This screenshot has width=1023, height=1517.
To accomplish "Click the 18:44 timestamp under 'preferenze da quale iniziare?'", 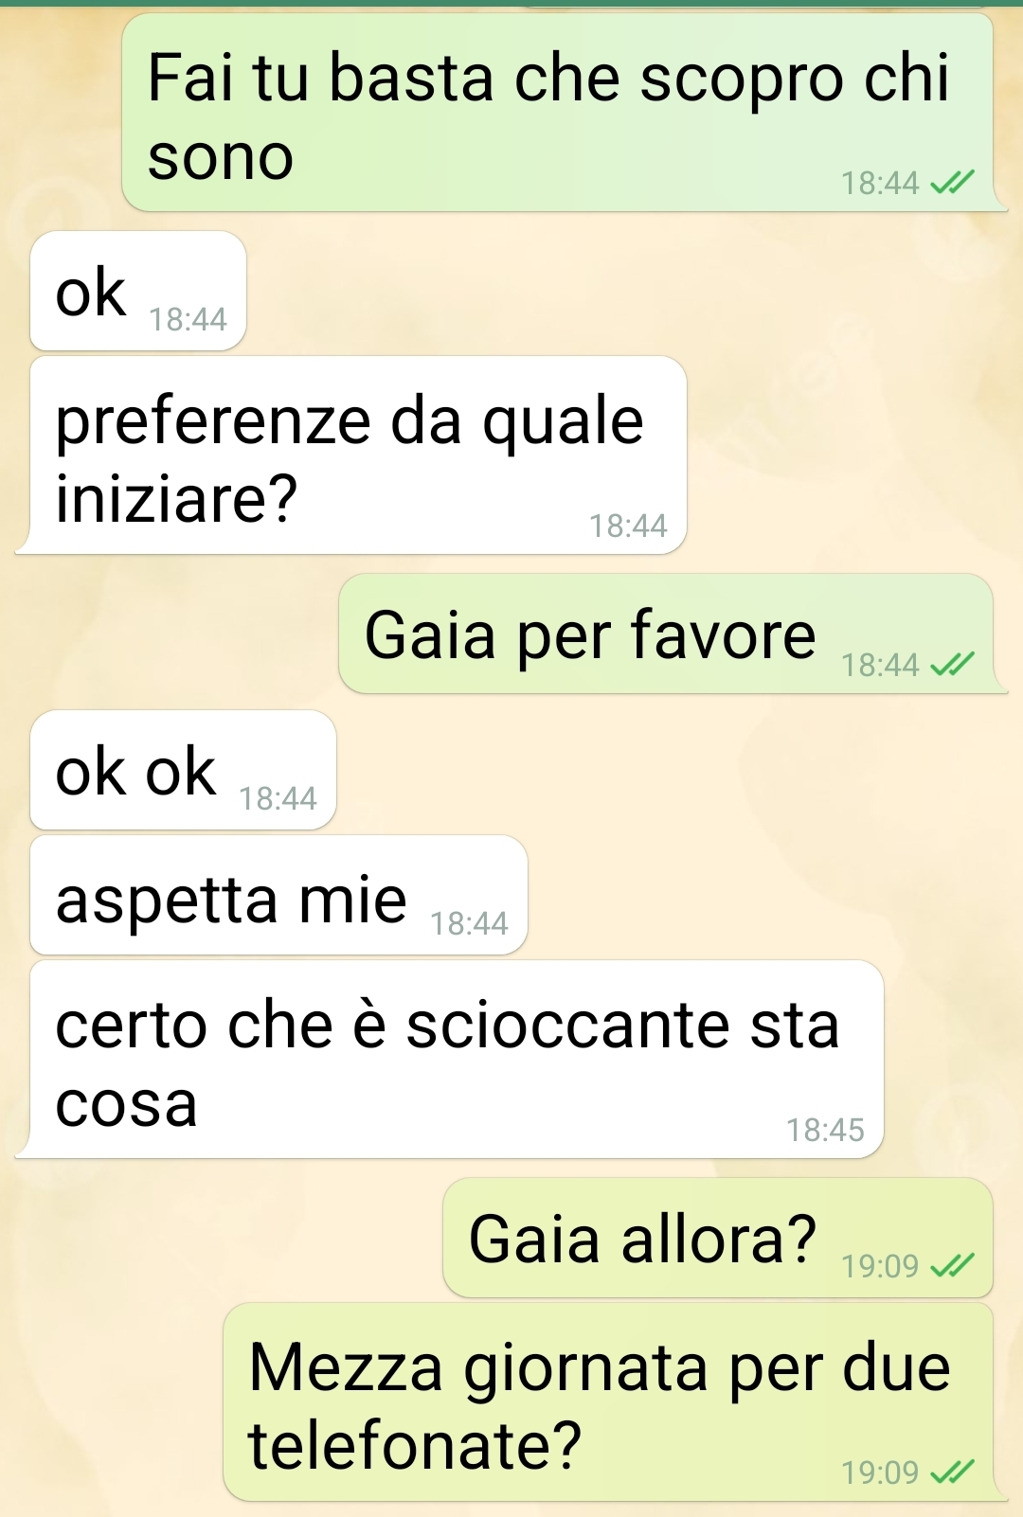I will pos(628,526).
